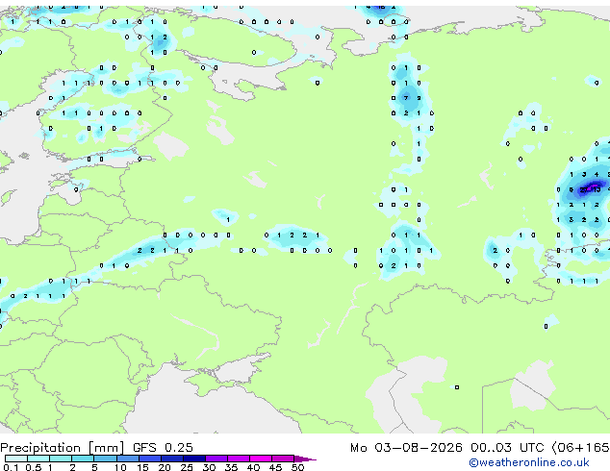Select the 10–15 mm legend swatch
Viewport: 610px width, 471px height.
pos(127,459)
